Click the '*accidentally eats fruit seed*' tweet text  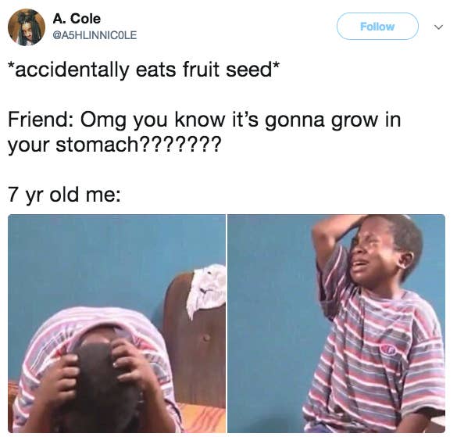tap(143, 70)
